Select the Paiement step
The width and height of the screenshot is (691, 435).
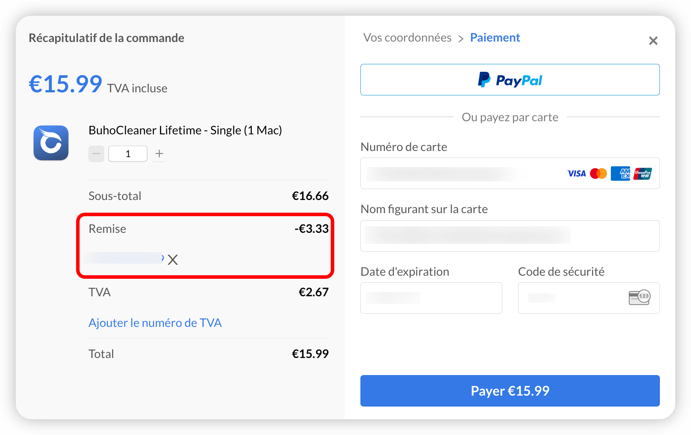pos(495,38)
